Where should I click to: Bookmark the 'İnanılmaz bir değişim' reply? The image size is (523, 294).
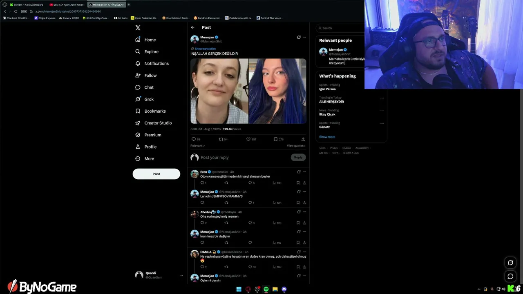click(298, 243)
